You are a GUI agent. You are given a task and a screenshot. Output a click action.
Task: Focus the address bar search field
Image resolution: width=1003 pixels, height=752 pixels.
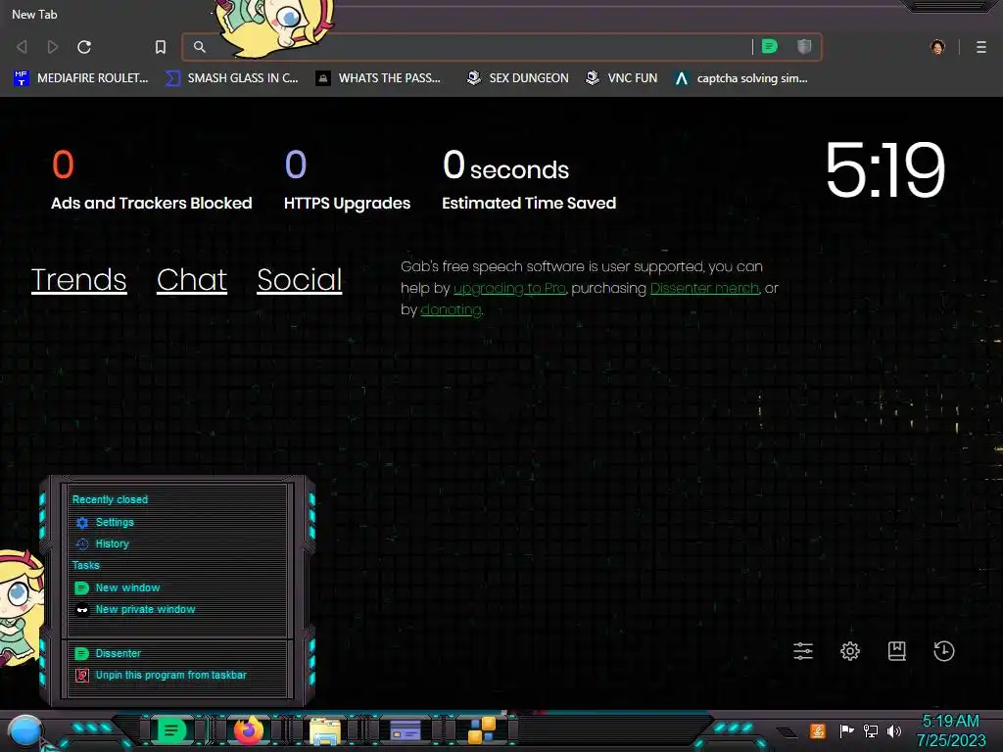pos(473,47)
